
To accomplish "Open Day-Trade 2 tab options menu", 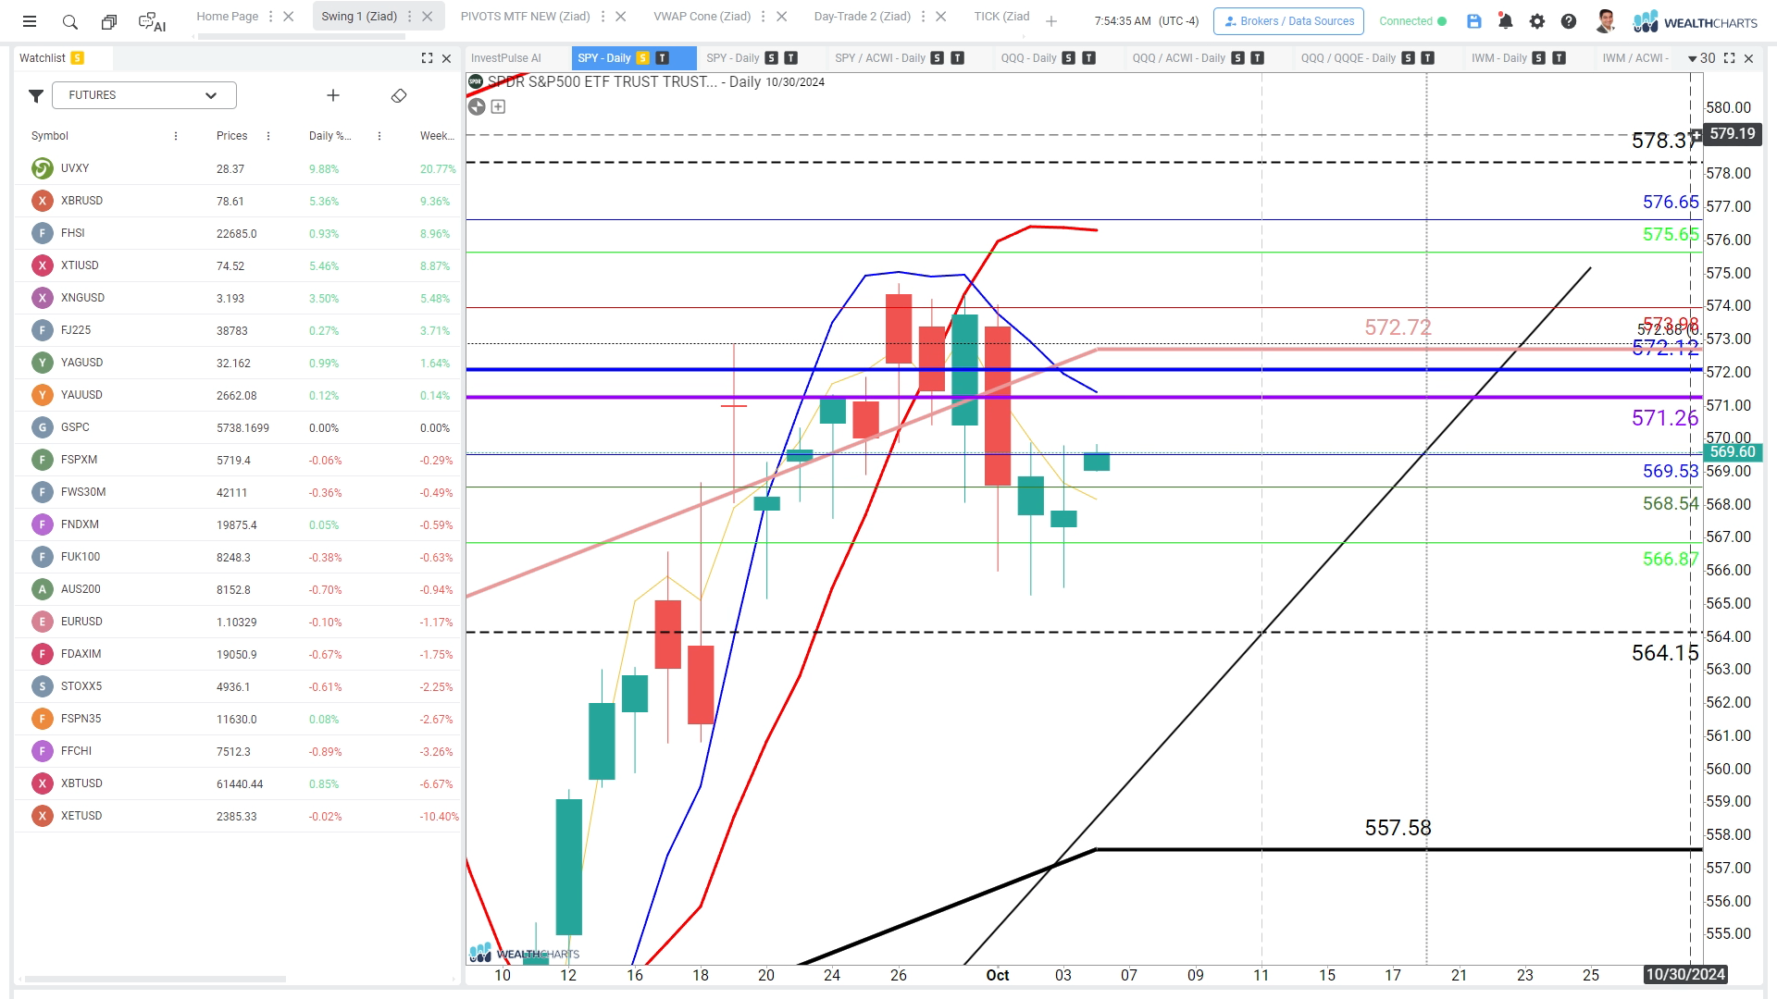I will pyautogui.click(x=923, y=17).
